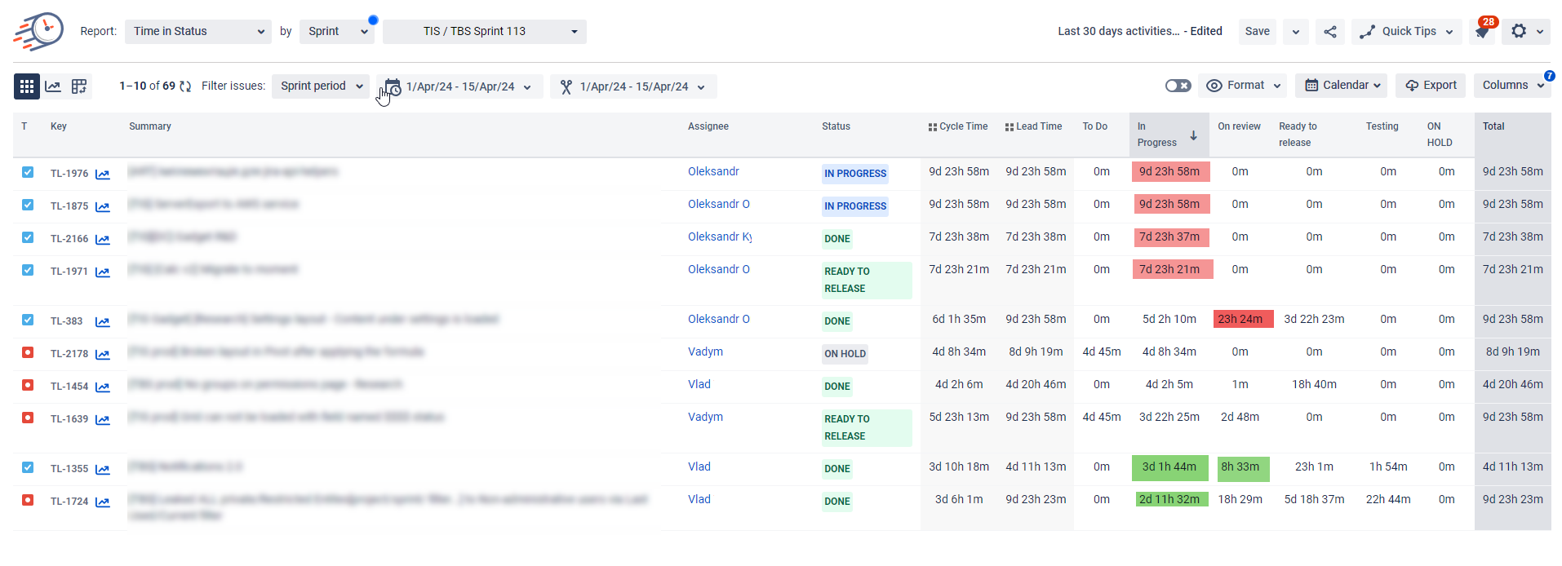Open notifications bell with 28 badge
This screenshot has height=566, width=1562.
(1482, 32)
